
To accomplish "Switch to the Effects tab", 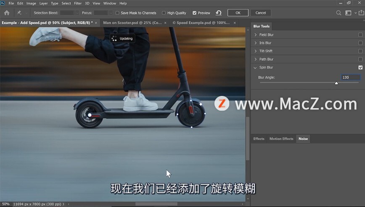I will click(x=259, y=139).
